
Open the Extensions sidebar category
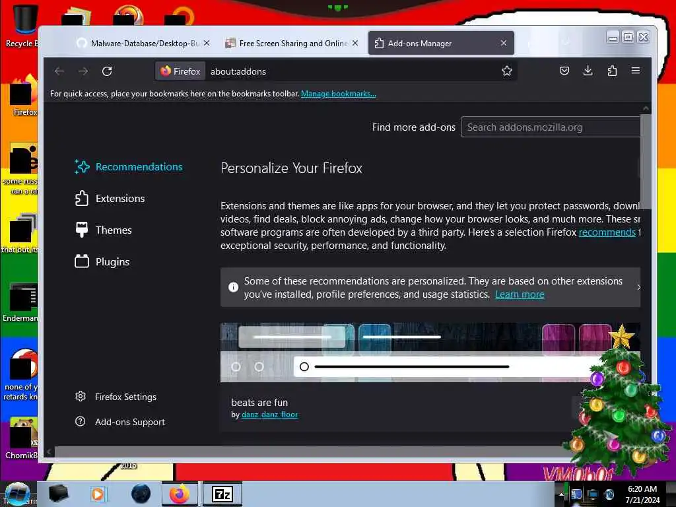coord(110,198)
